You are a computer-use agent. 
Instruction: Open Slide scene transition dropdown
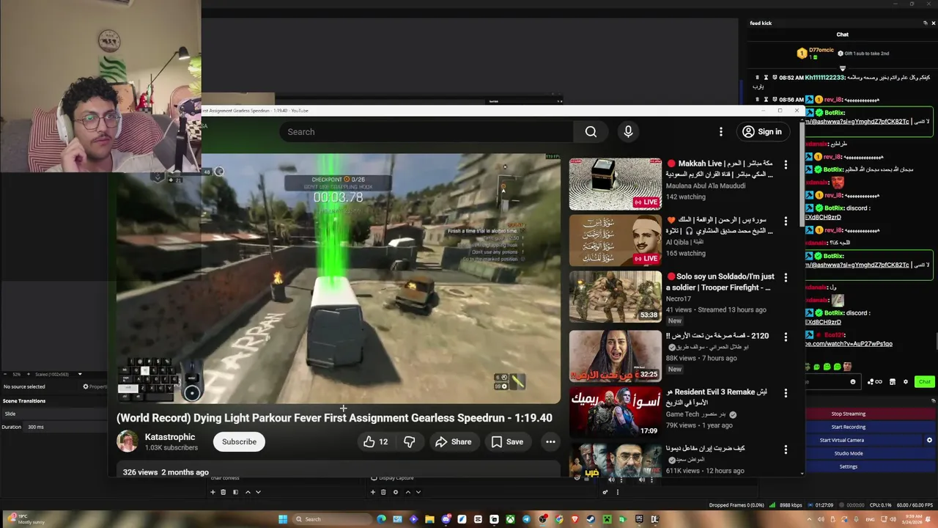coord(55,414)
